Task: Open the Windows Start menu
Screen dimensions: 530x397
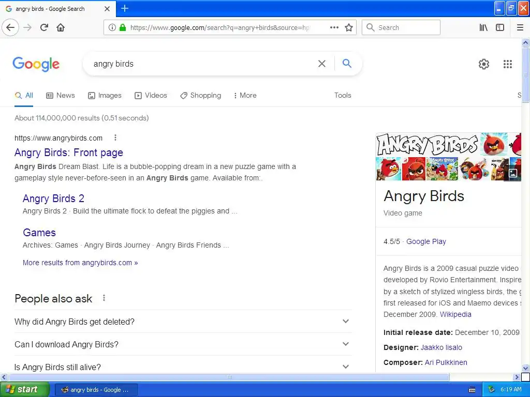Action: [x=25, y=389]
